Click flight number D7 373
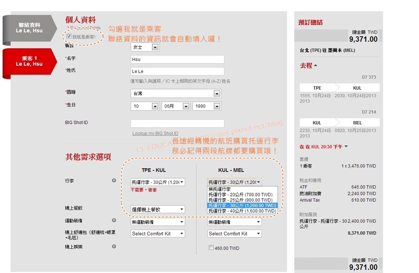The image size is (419, 273). pyautogui.click(x=369, y=77)
